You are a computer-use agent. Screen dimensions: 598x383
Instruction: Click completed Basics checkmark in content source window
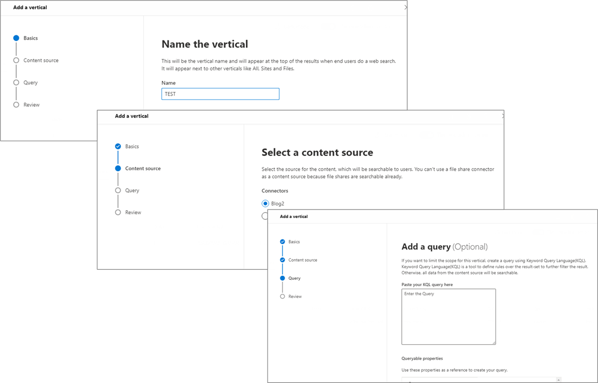pyautogui.click(x=118, y=146)
